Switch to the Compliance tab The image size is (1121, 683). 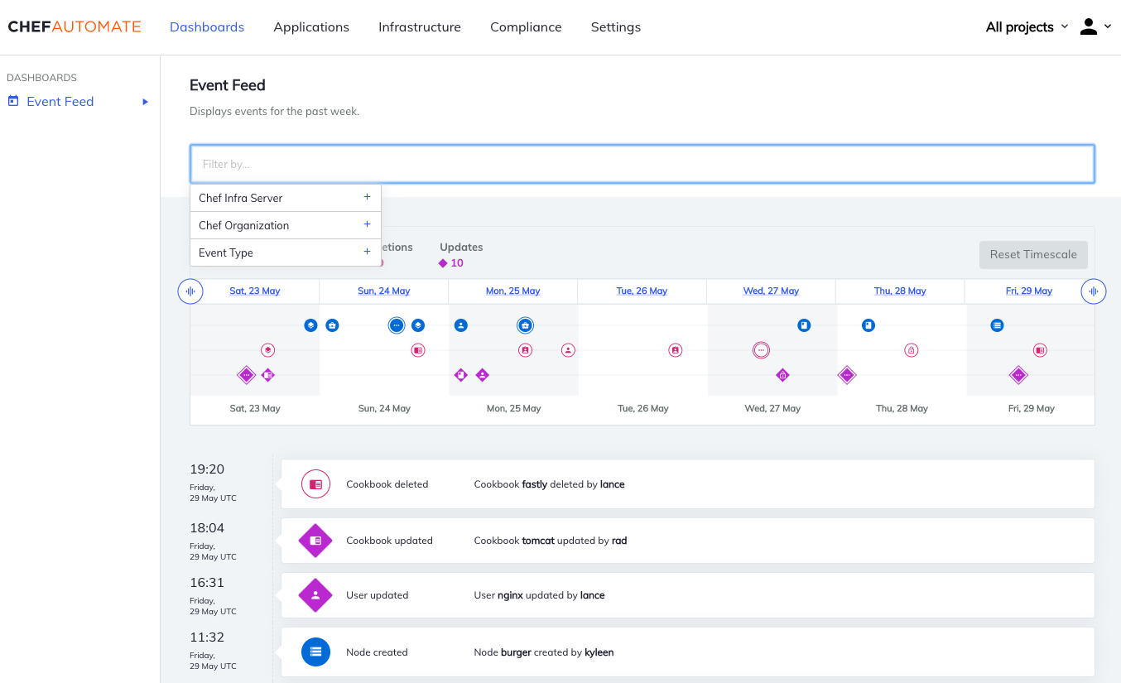(526, 26)
